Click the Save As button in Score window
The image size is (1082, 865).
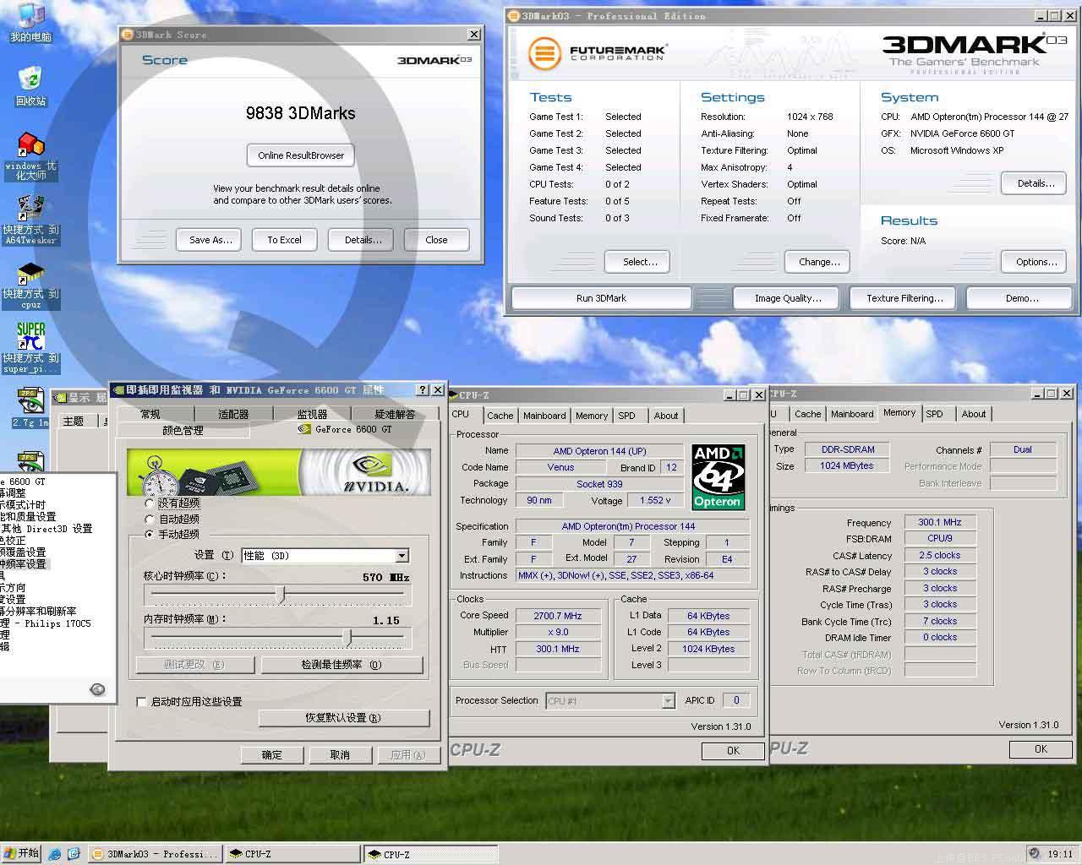[210, 240]
